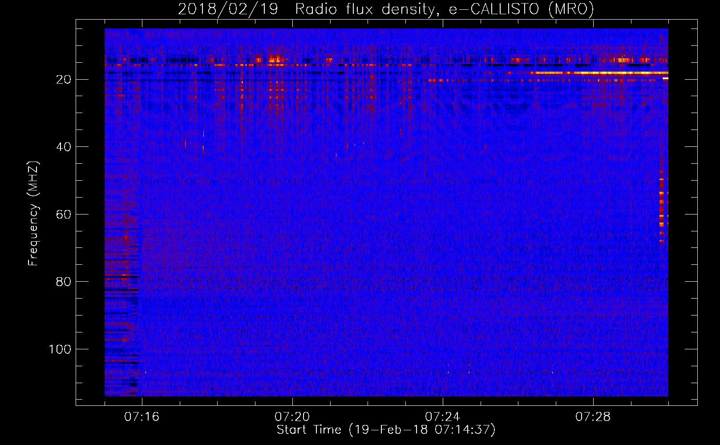Click the 07:28 time tick label
This screenshot has width=720, height=445.
[593, 417]
